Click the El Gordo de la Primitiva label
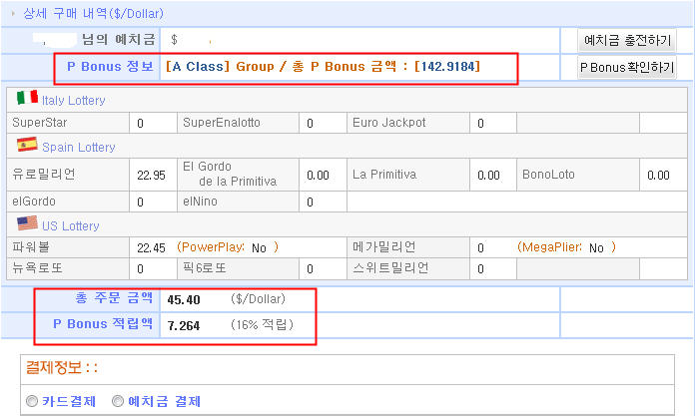The image size is (696, 416). coord(230,174)
